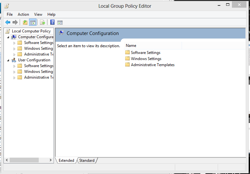Click tree pane scrollbar left arrow
The height and width of the screenshot is (174, 250).
click(7, 160)
